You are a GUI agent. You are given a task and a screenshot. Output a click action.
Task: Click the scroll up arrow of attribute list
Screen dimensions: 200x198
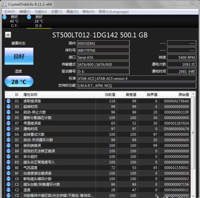click(193, 94)
